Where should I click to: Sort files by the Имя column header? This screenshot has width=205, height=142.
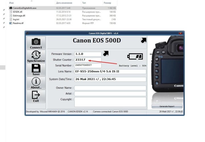pyautogui.click(x=12, y=3)
